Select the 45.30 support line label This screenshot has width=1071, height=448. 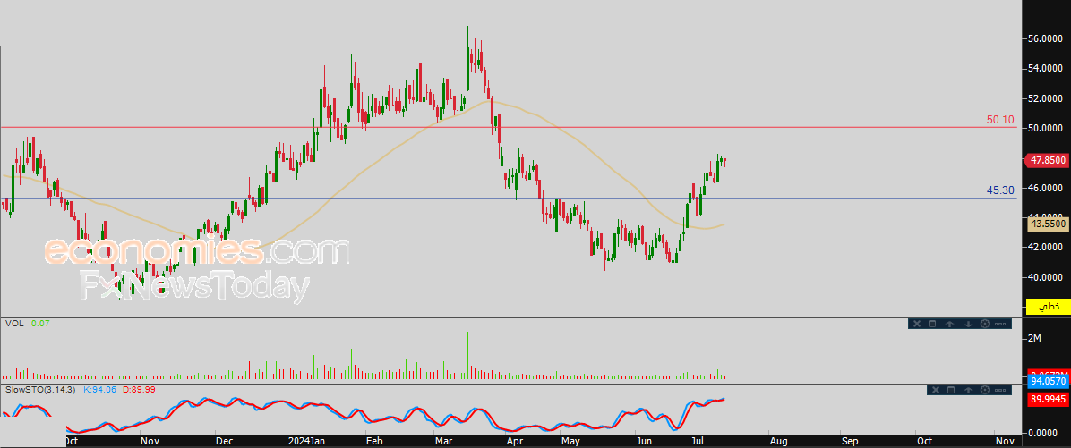coord(1000,191)
